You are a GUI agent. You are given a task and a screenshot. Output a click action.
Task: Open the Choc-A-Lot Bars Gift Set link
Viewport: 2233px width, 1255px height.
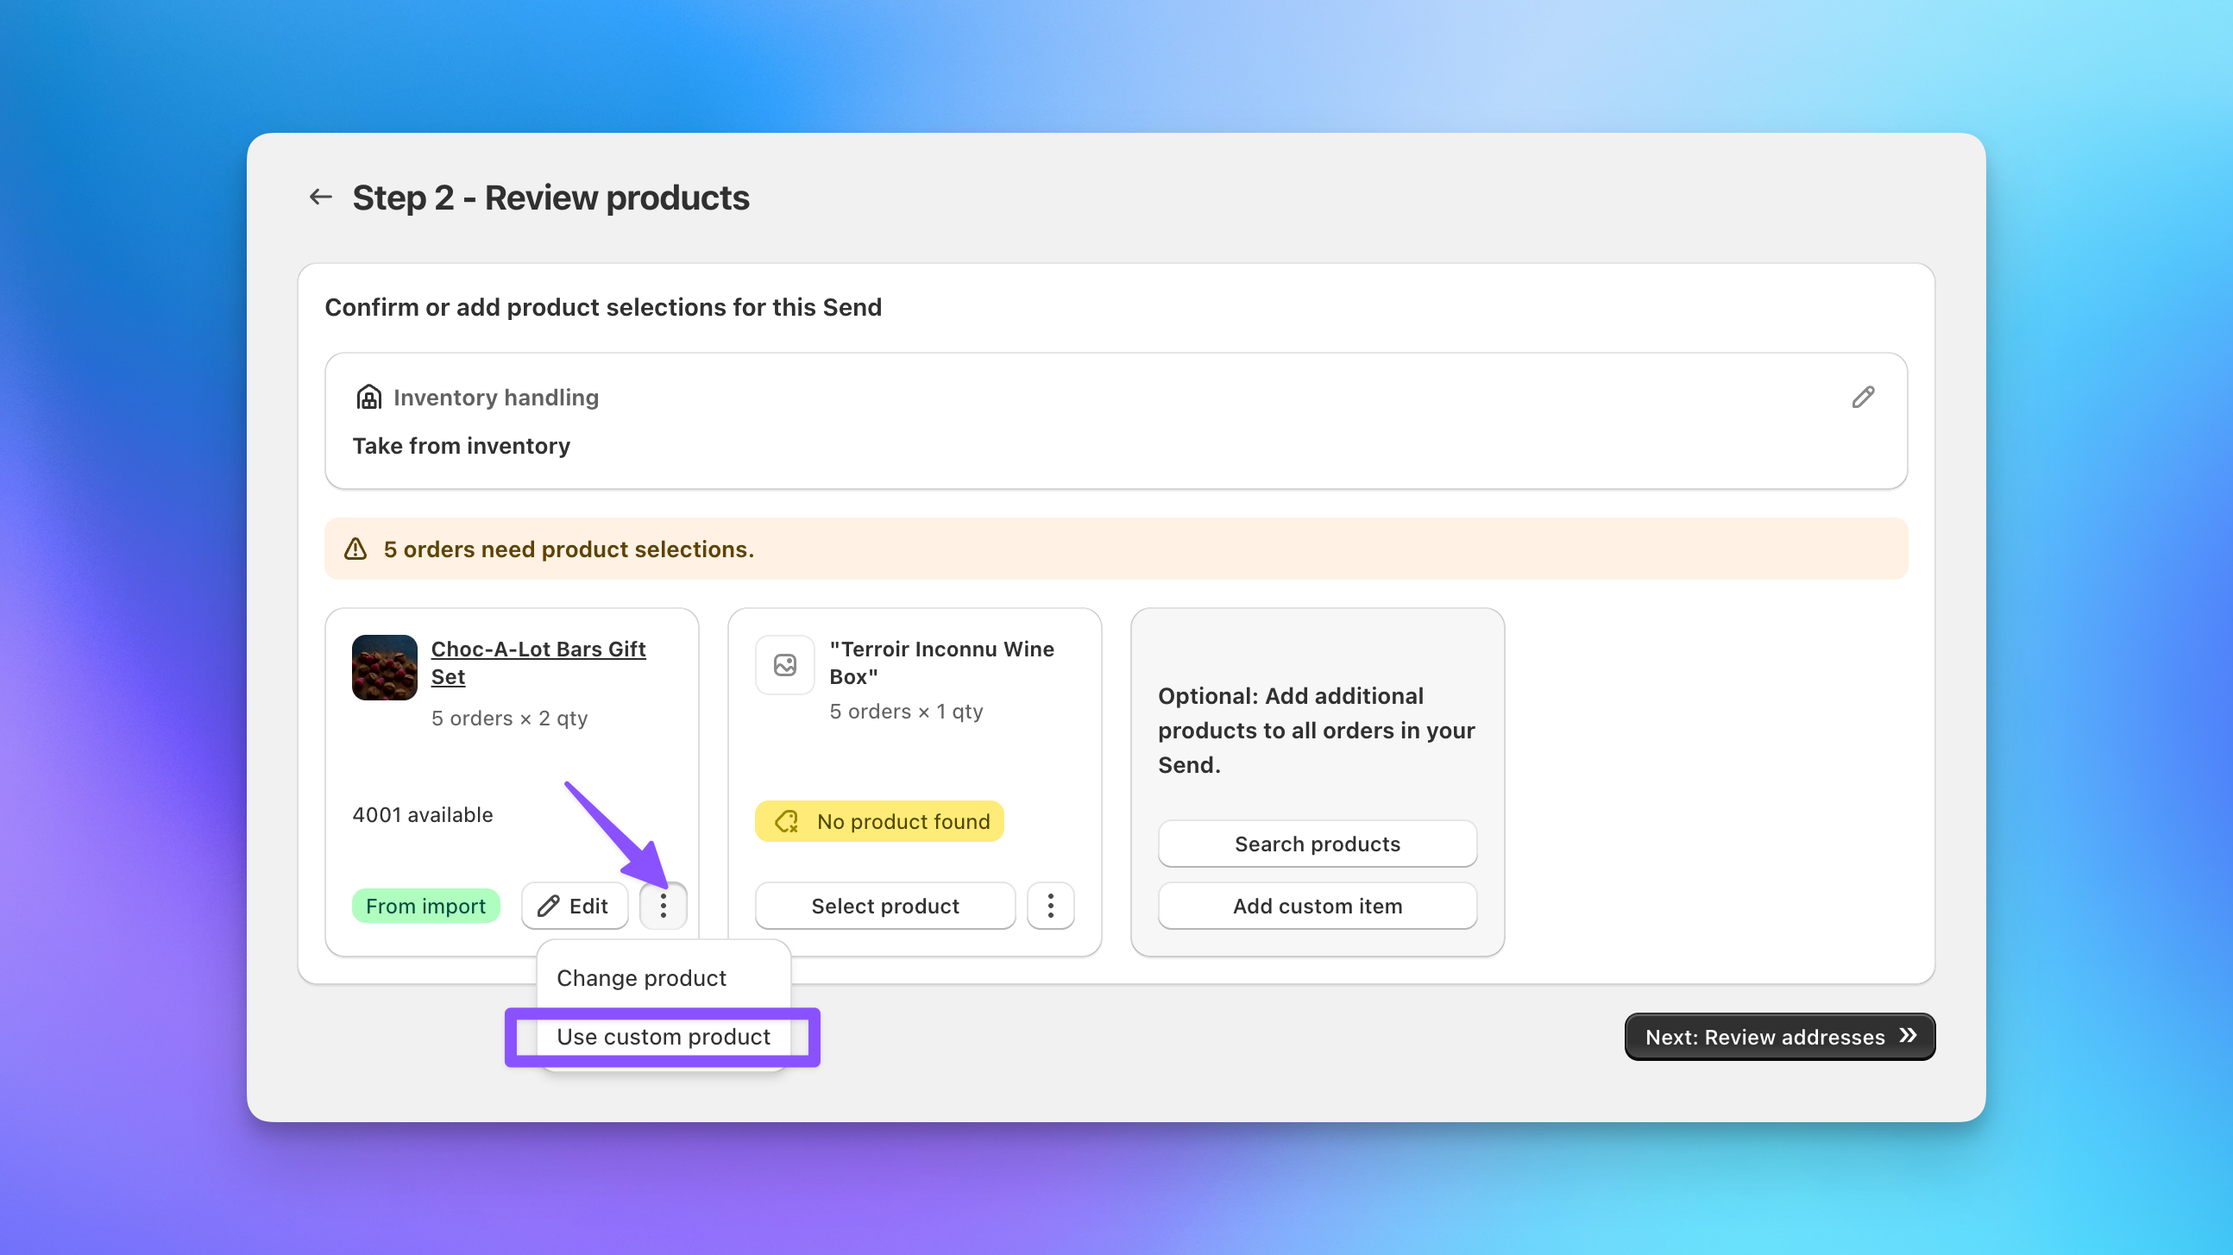[538, 662]
